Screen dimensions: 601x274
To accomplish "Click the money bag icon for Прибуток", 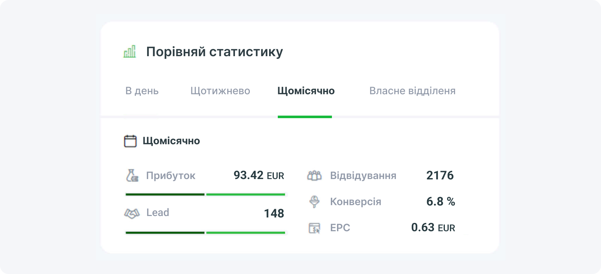I will [x=131, y=176].
